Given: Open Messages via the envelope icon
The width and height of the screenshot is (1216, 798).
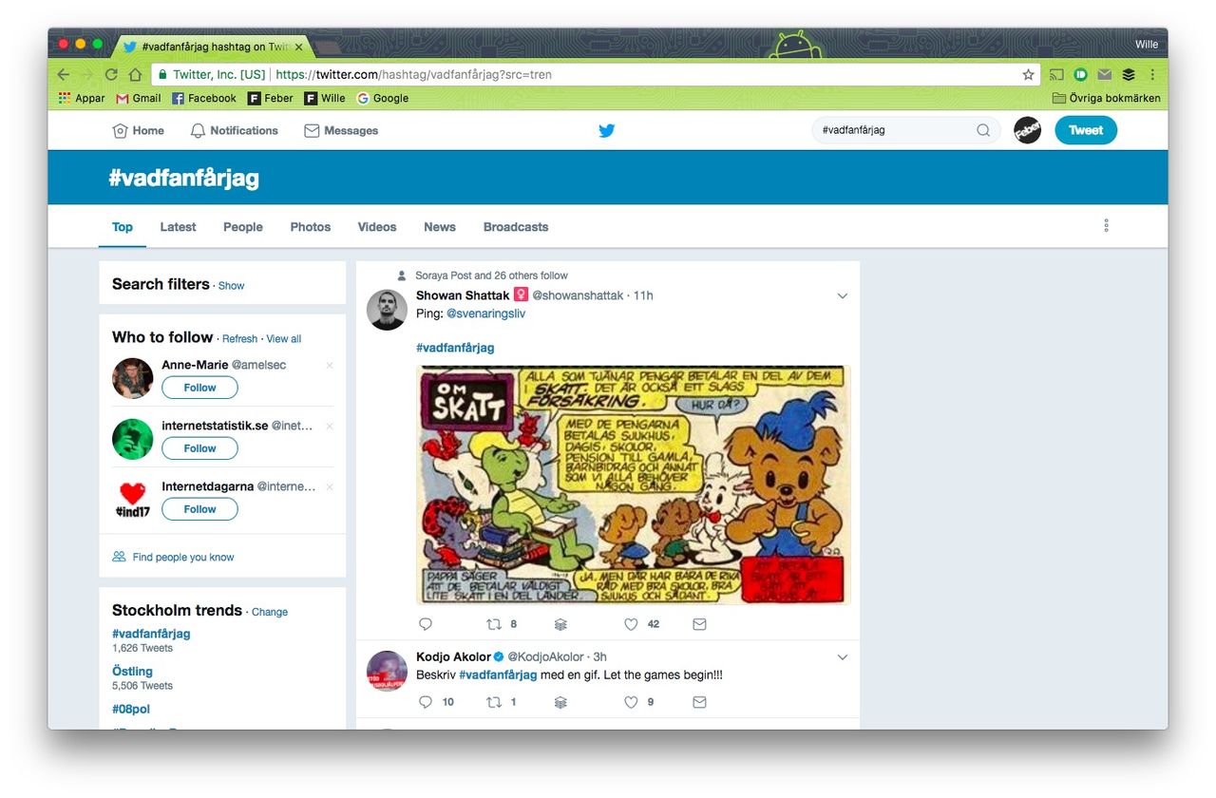Looking at the screenshot, I should (312, 130).
